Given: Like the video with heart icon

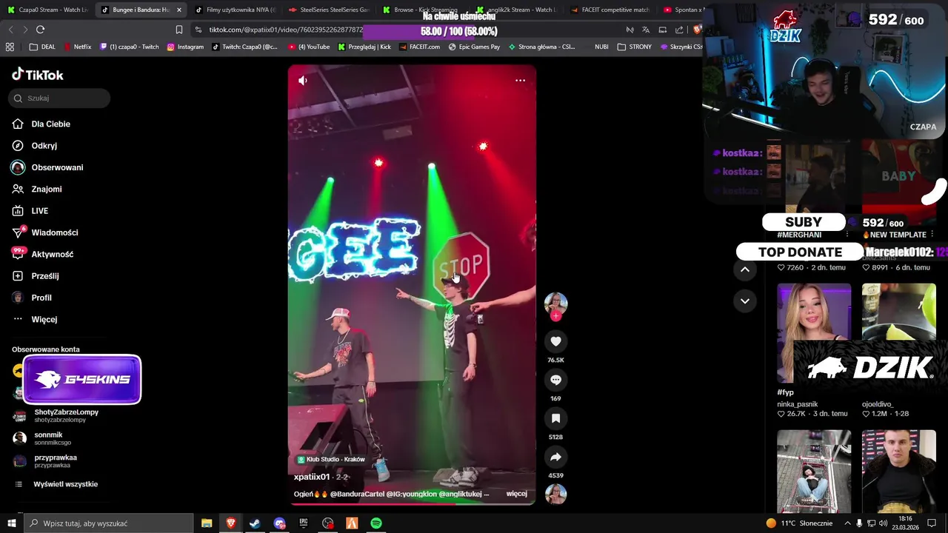Looking at the screenshot, I should click(555, 341).
